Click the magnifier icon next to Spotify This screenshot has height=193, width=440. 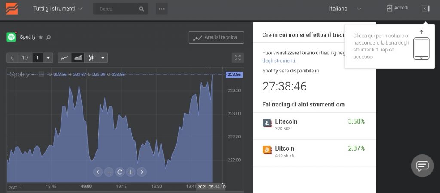point(48,37)
